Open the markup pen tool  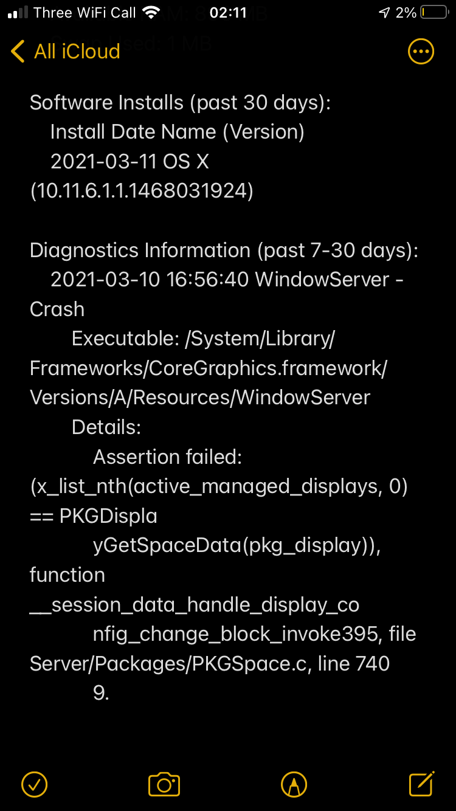(x=294, y=784)
